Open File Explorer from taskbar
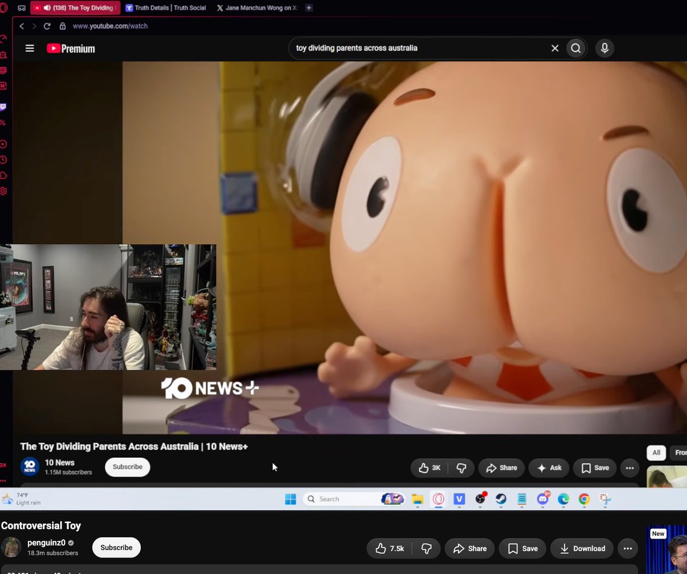The image size is (687, 574). [x=417, y=499]
